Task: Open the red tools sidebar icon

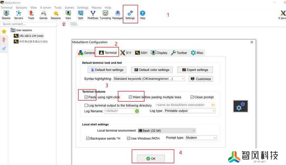Action: (x=4, y=40)
